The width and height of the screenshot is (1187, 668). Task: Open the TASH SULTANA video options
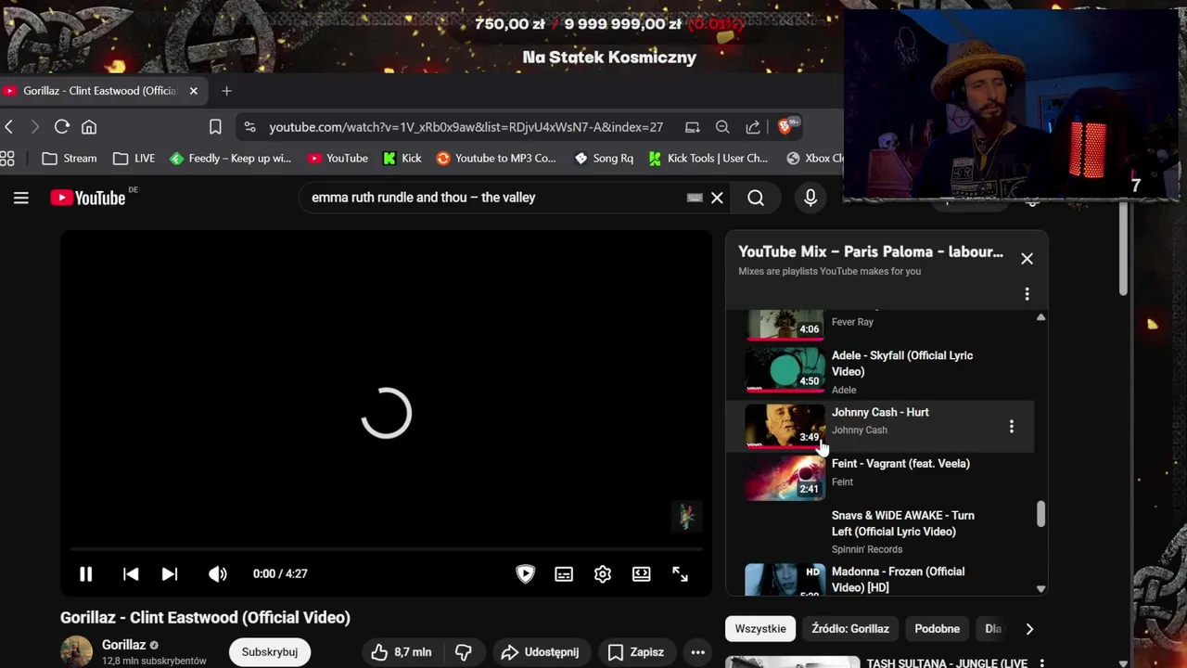click(x=1041, y=662)
